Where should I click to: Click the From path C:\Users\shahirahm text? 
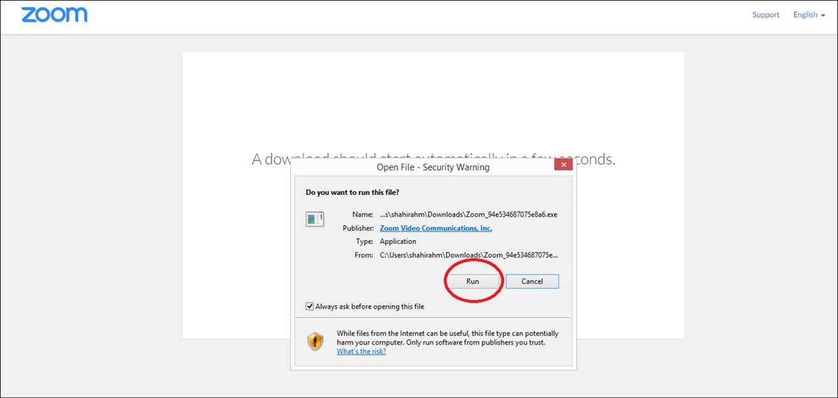click(469, 255)
